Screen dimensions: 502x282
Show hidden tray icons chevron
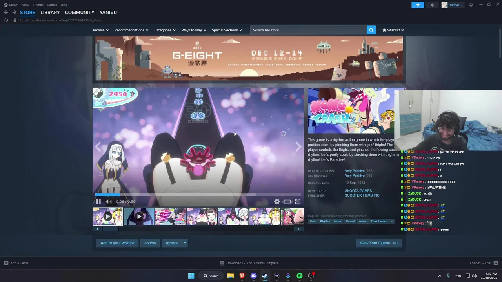[x=440, y=276]
